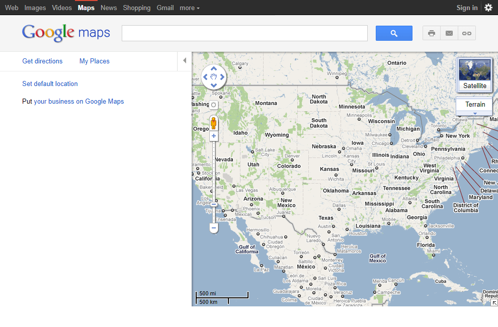Screen dimensions: 498x327
Task: Open the 'more' dropdown in top bar
Action: [x=190, y=8]
